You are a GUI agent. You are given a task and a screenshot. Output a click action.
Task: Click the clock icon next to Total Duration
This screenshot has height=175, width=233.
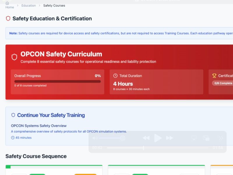point(115,76)
